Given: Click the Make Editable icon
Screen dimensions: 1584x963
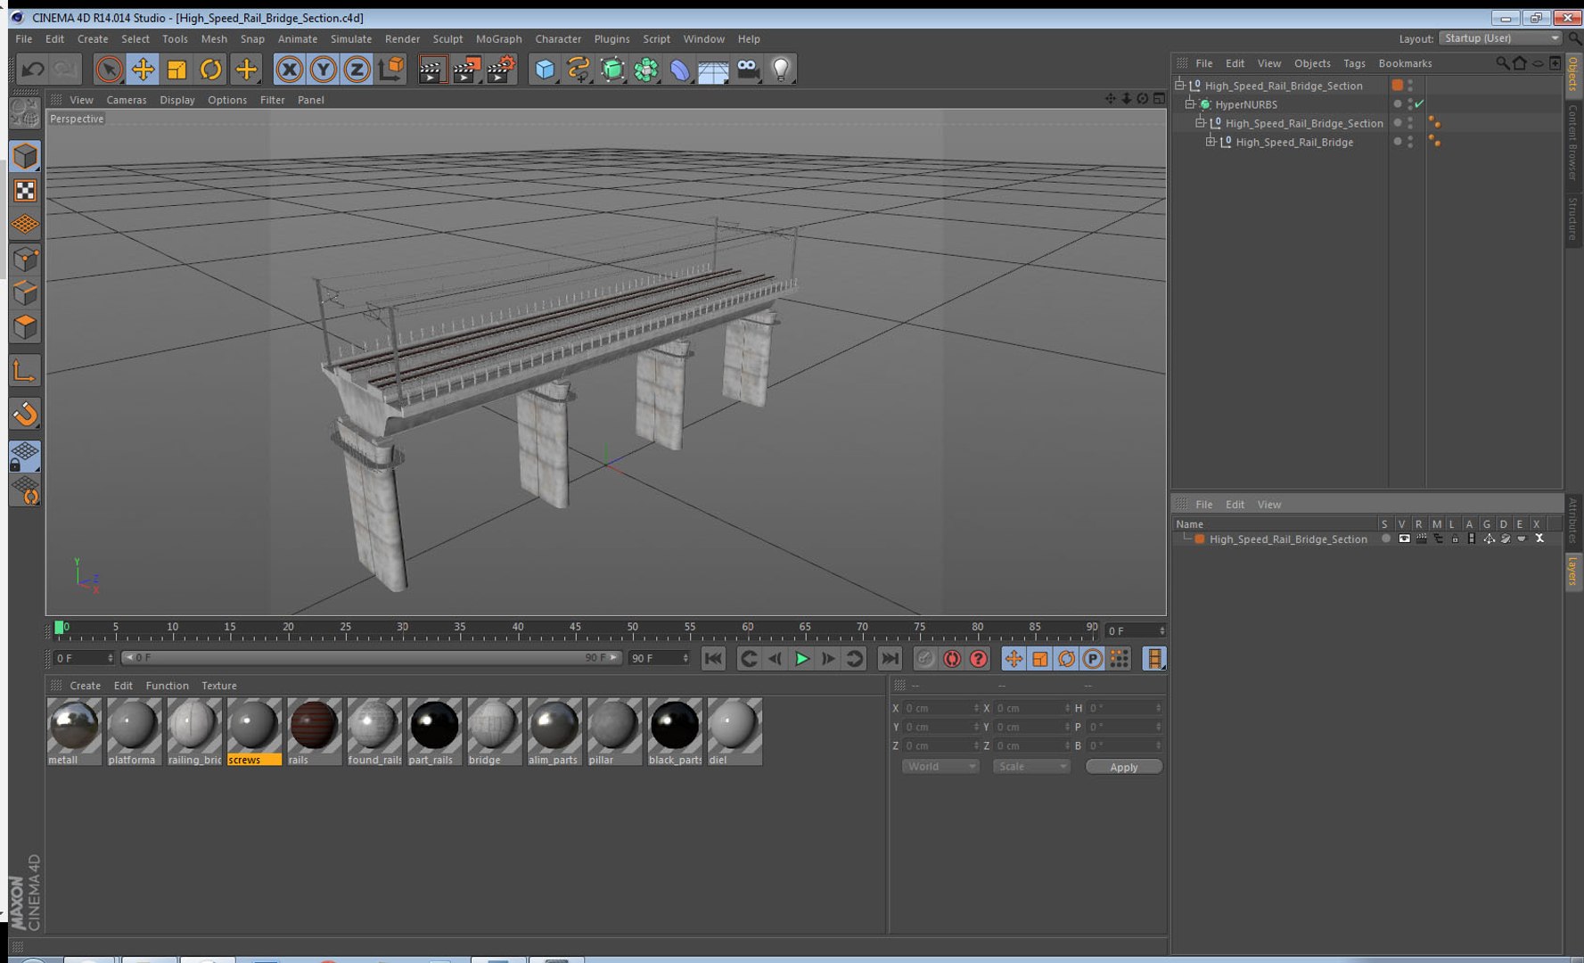Looking at the screenshot, I should [x=25, y=114].
